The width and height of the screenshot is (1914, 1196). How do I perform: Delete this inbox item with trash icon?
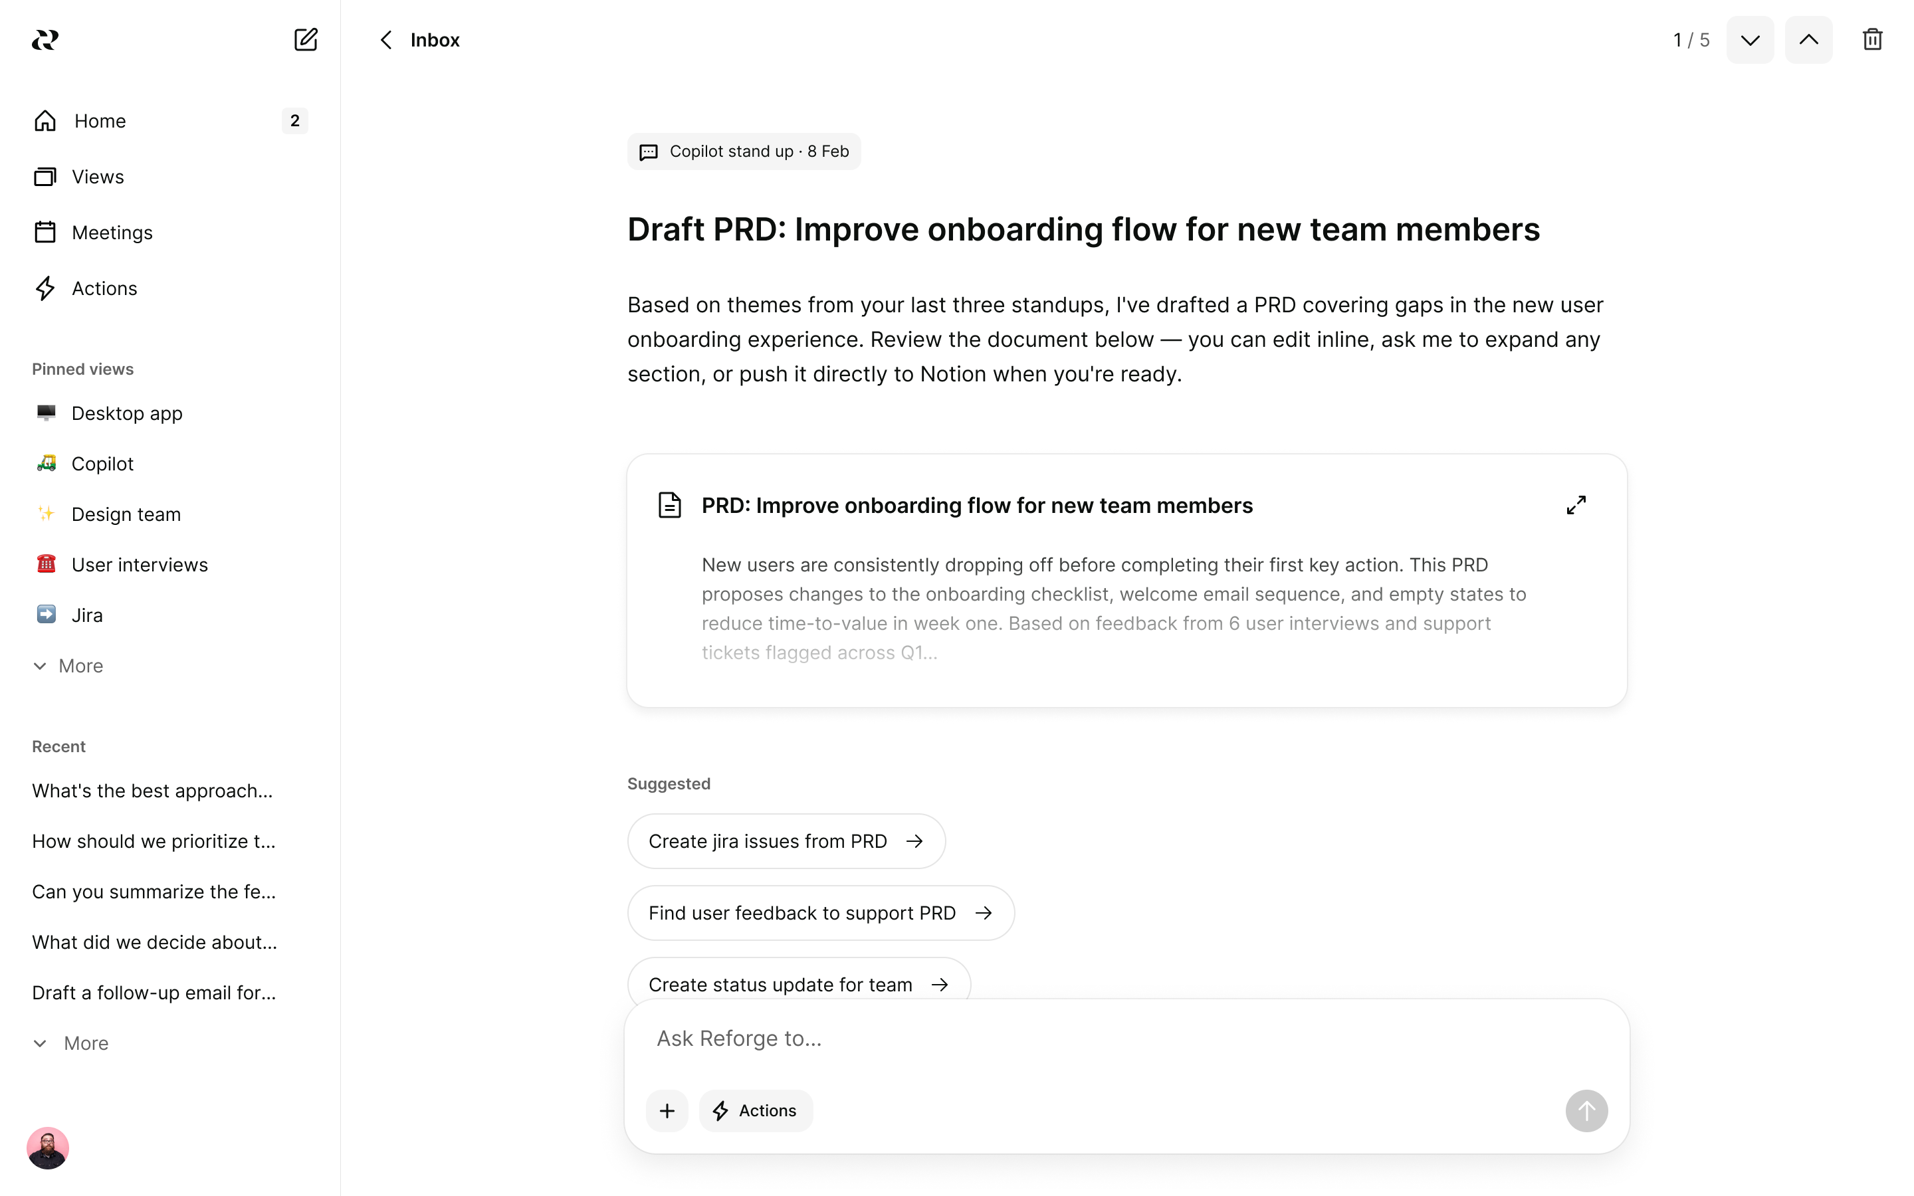[x=1871, y=40]
